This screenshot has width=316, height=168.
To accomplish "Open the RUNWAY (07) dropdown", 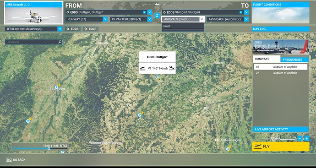I will tap(87, 19).
